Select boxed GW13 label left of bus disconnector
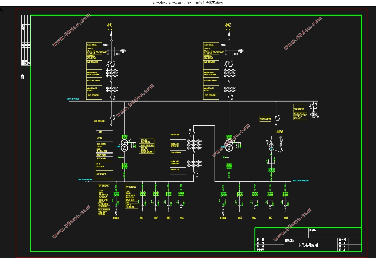Screen dimensions: 376x258 (99, 121)
